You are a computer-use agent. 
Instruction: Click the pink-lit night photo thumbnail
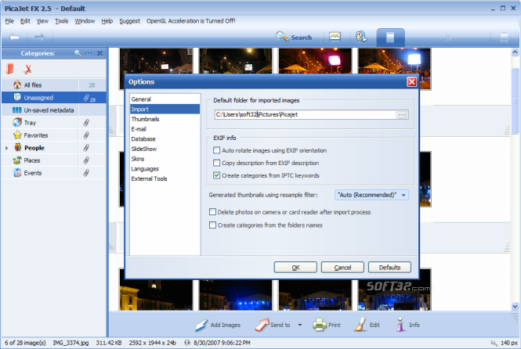pyautogui.click(x=315, y=61)
